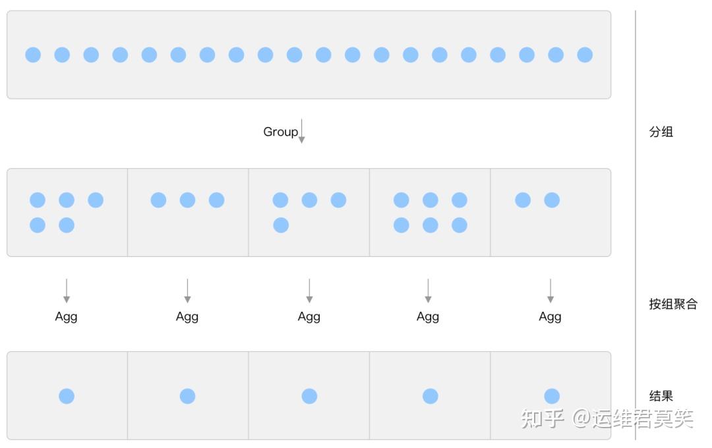
Task: Select the 分组 label on the right
Action: 661,132
